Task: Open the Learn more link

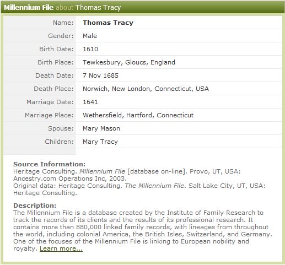Action: click(x=61, y=248)
